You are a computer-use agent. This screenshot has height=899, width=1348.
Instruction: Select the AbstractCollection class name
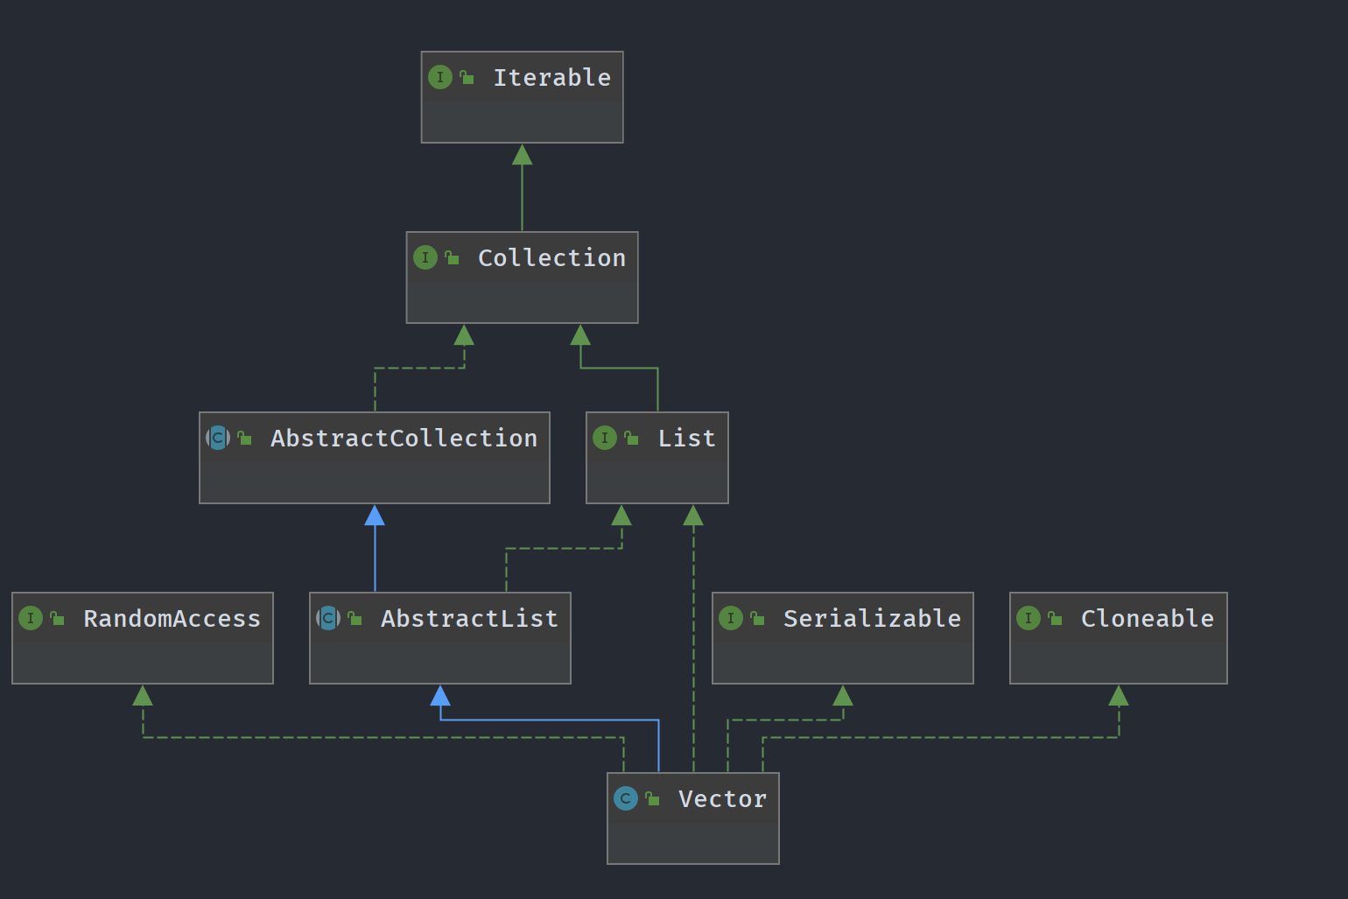click(x=404, y=439)
